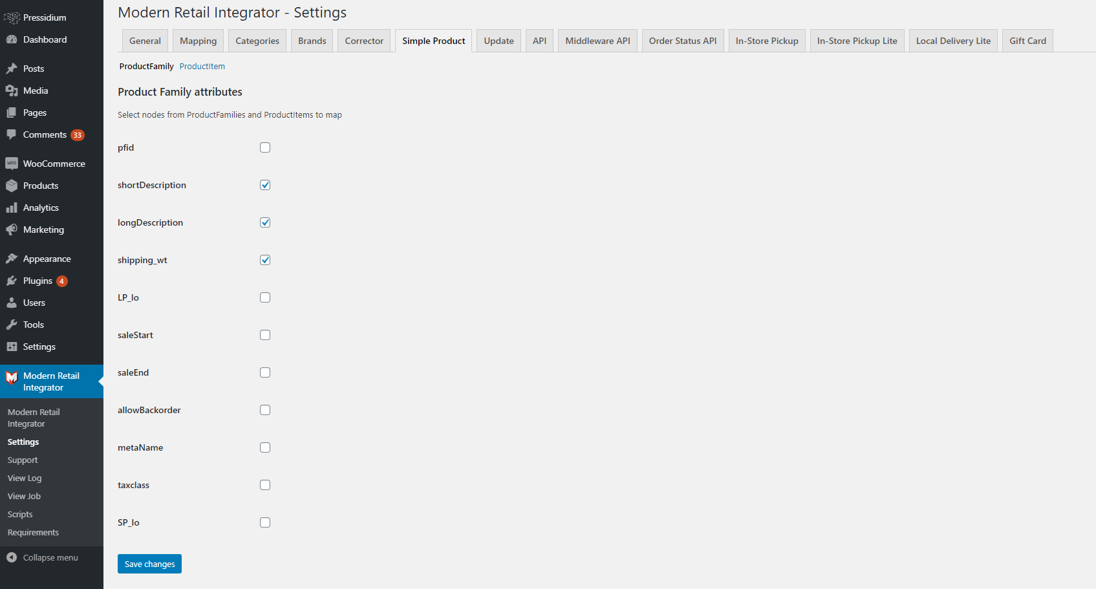Check the metaName checkbox

tap(265, 447)
